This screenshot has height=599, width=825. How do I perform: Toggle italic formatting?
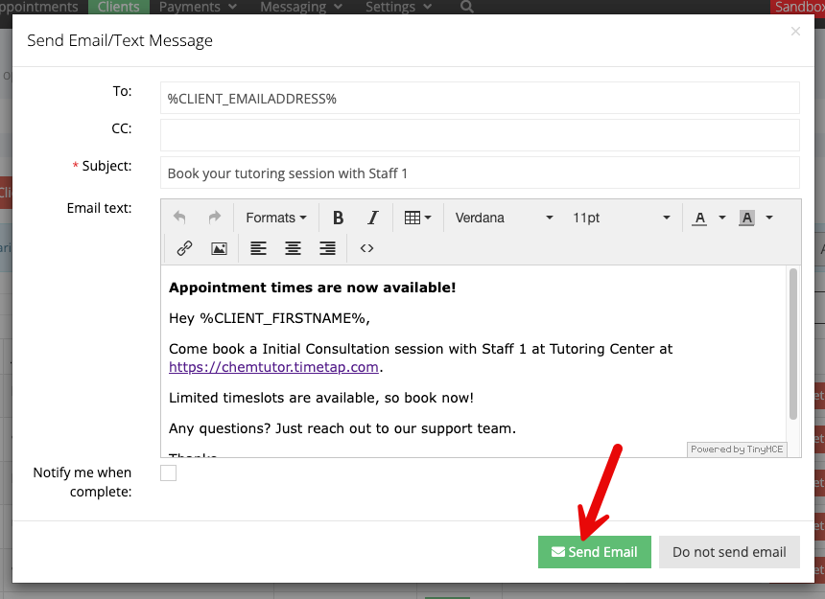[x=372, y=218]
